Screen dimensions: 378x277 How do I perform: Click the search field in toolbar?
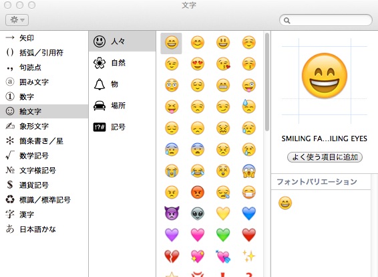click(326, 20)
